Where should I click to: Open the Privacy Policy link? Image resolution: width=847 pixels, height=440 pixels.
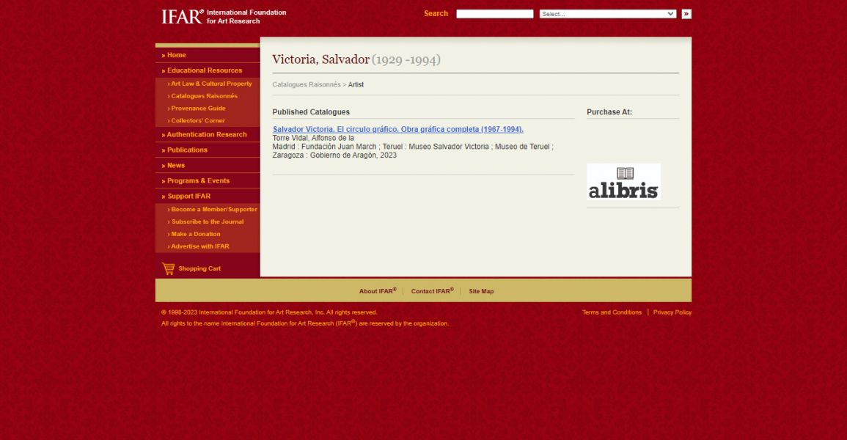(x=672, y=312)
